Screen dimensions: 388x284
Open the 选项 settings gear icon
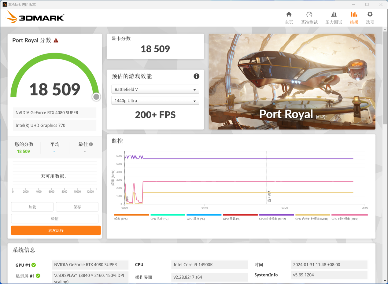370,14
